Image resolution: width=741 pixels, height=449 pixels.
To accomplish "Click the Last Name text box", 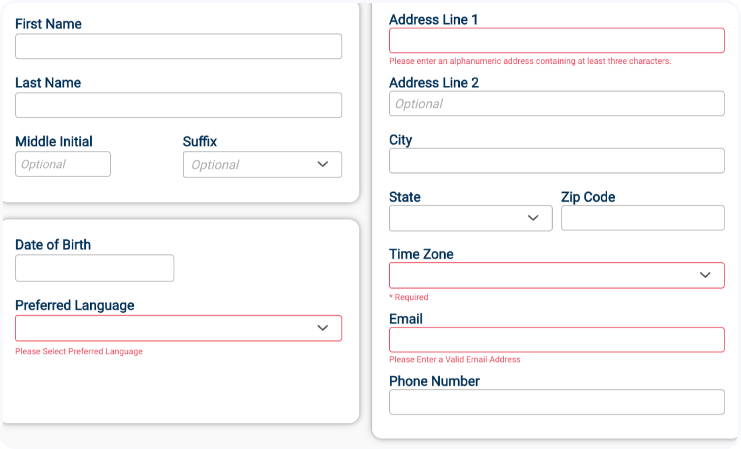I will [178, 105].
